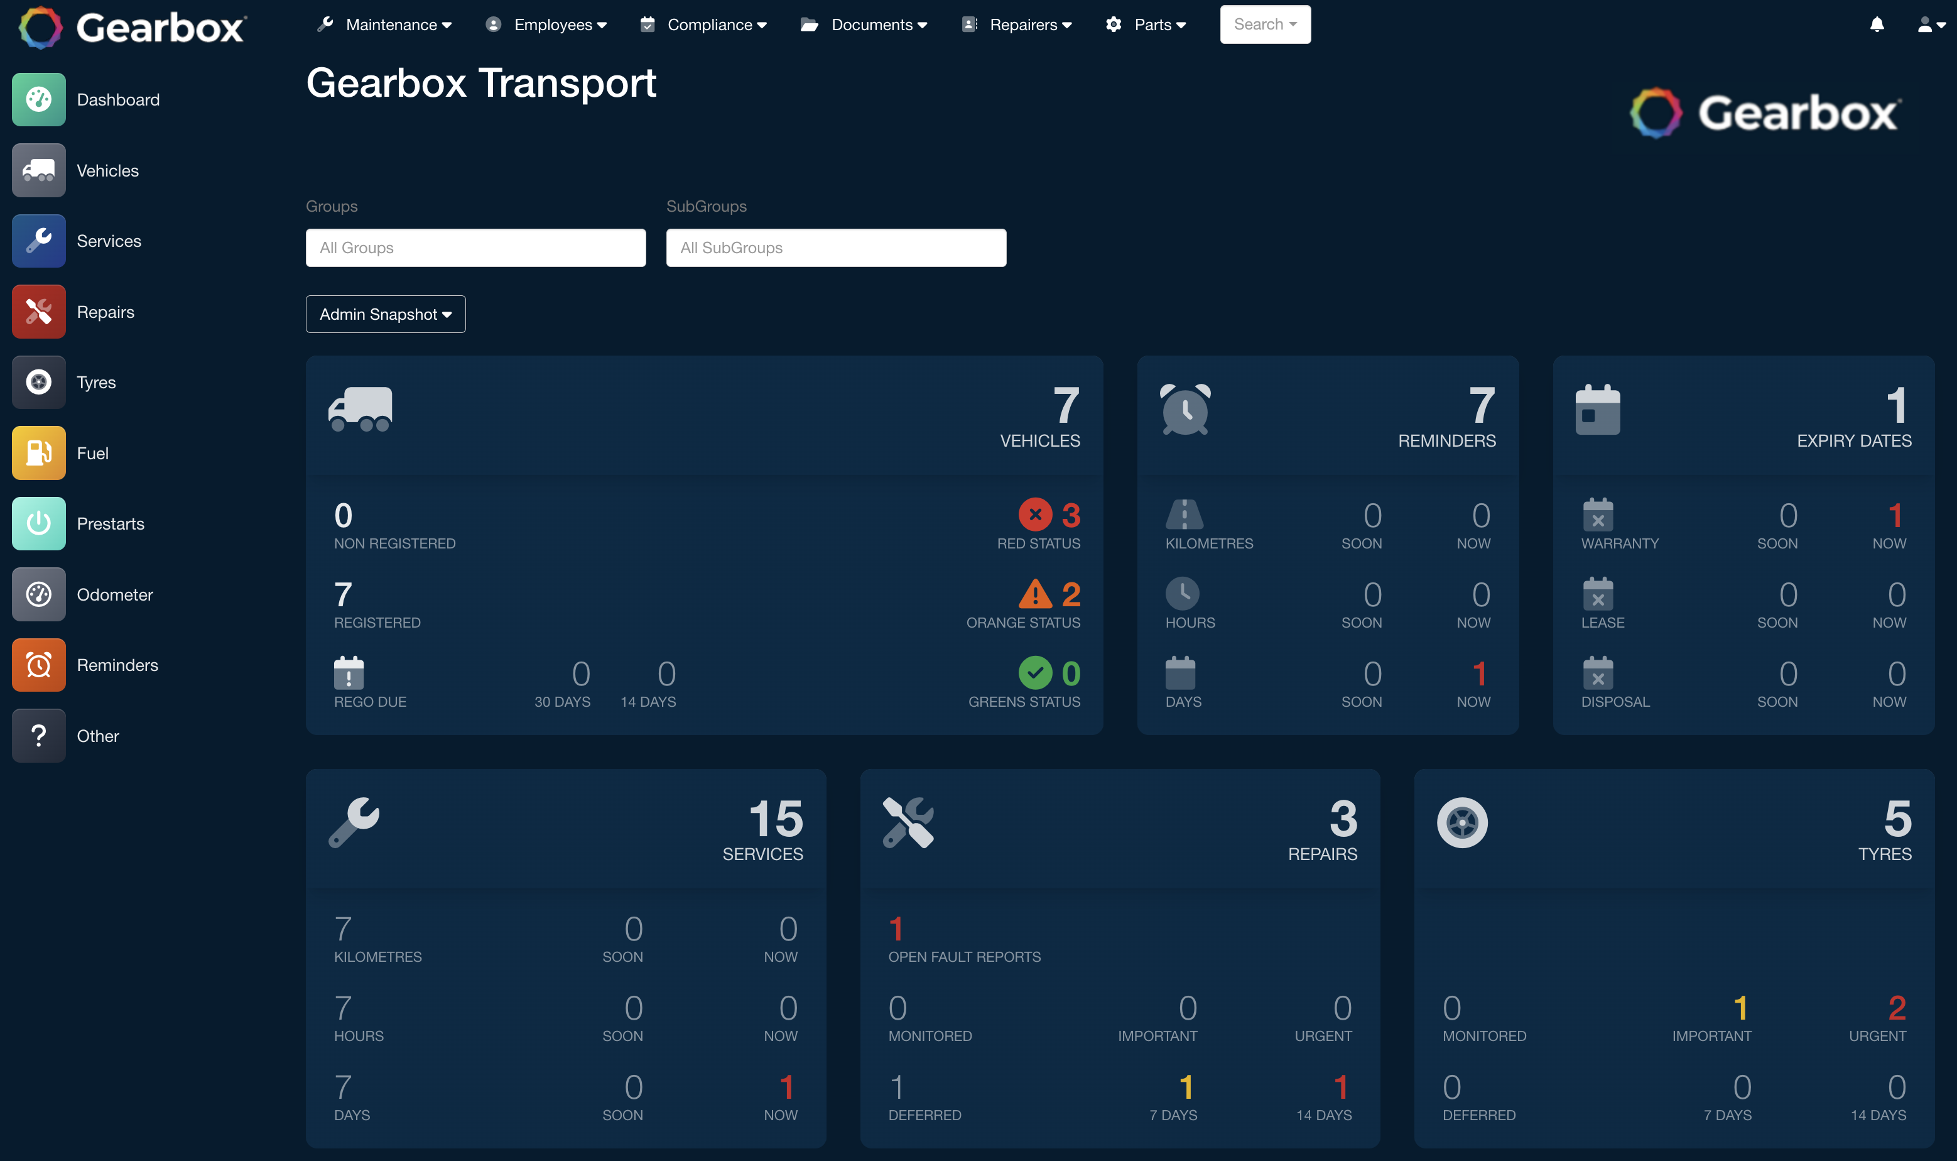Open the Odometer gauge icon in sidebar

coord(38,594)
